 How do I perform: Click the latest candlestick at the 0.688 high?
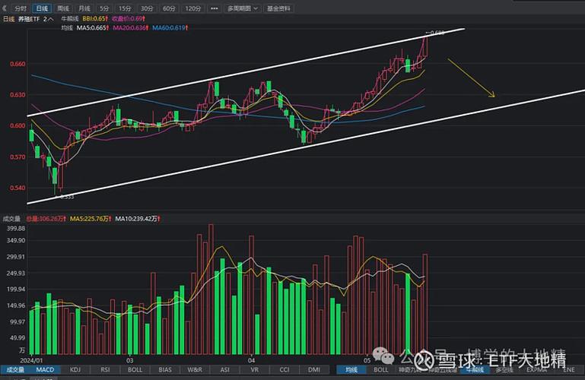click(x=425, y=46)
